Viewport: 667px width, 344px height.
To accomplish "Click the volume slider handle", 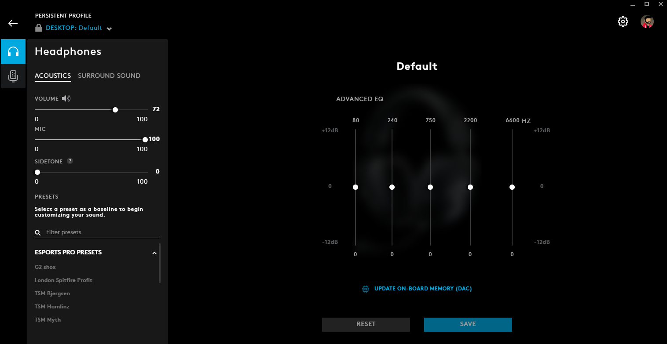I will click(x=115, y=110).
